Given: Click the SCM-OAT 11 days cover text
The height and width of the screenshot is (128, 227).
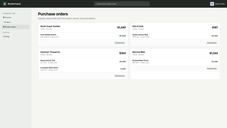Looking at the screenshot, I should tap(141, 37).
